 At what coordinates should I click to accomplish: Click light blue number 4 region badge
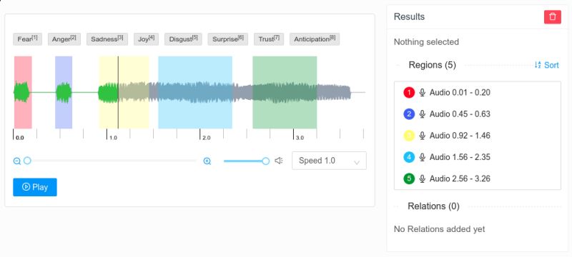click(409, 157)
